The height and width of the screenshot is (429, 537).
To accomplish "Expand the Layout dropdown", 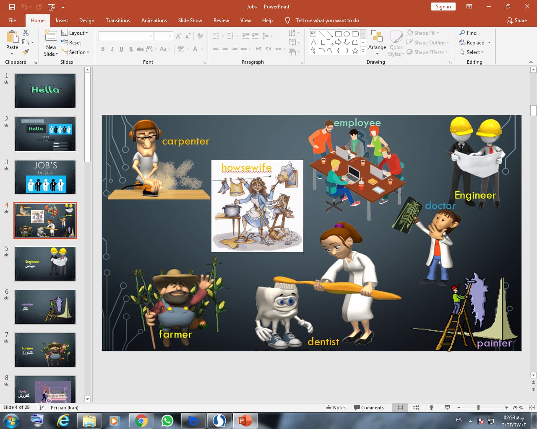I will coord(75,33).
